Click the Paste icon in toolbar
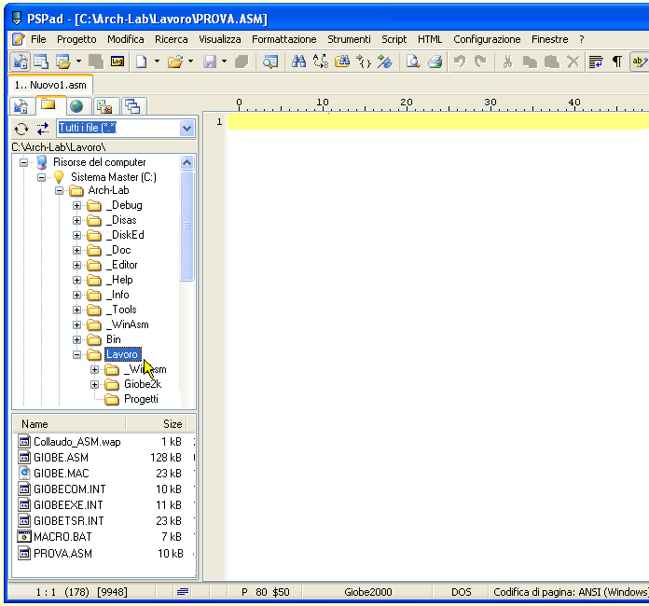The height and width of the screenshot is (606, 649). point(551,62)
